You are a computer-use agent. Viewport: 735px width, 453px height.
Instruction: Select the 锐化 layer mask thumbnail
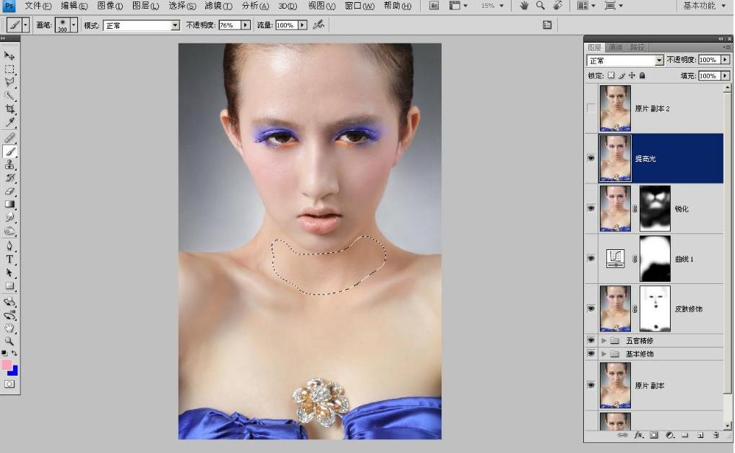[655, 209]
